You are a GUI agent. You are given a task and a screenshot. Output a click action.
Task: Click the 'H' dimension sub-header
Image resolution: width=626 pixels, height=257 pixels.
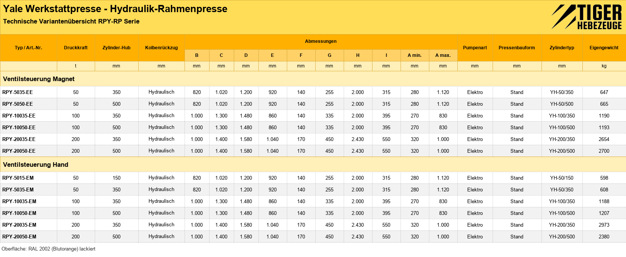point(358,55)
